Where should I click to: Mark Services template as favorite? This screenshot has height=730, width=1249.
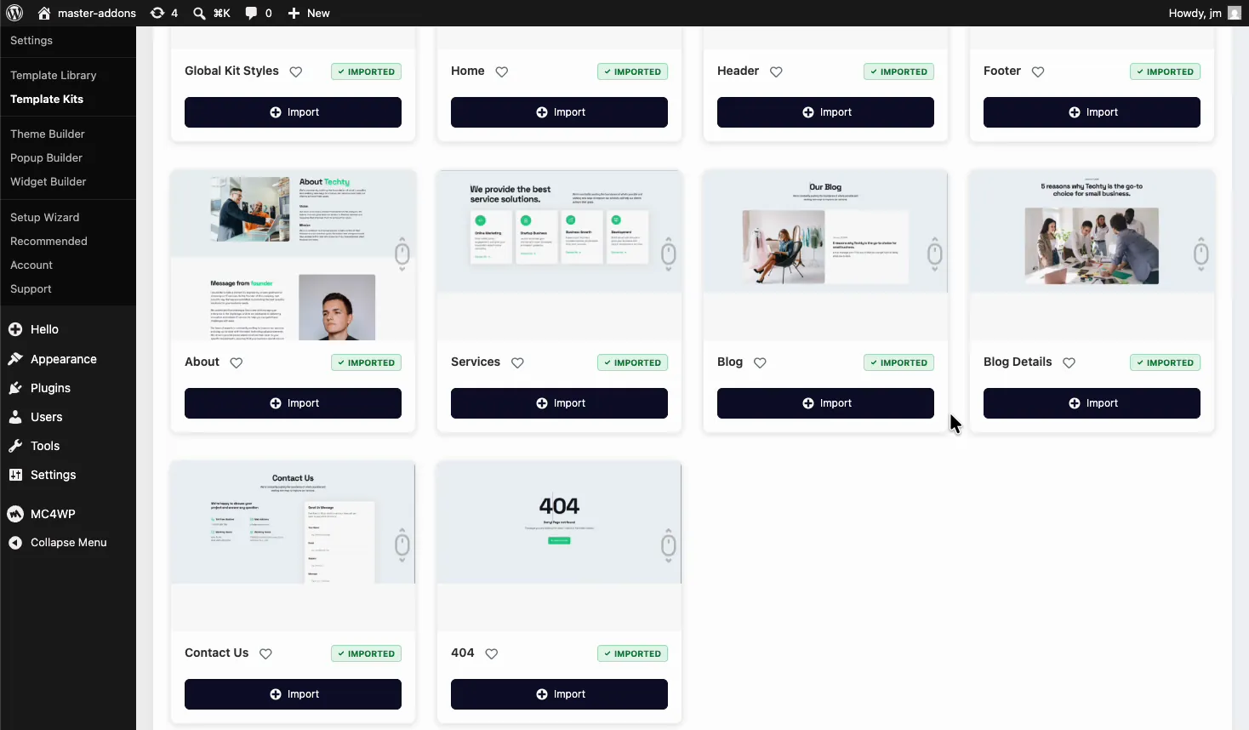click(x=517, y=363)
